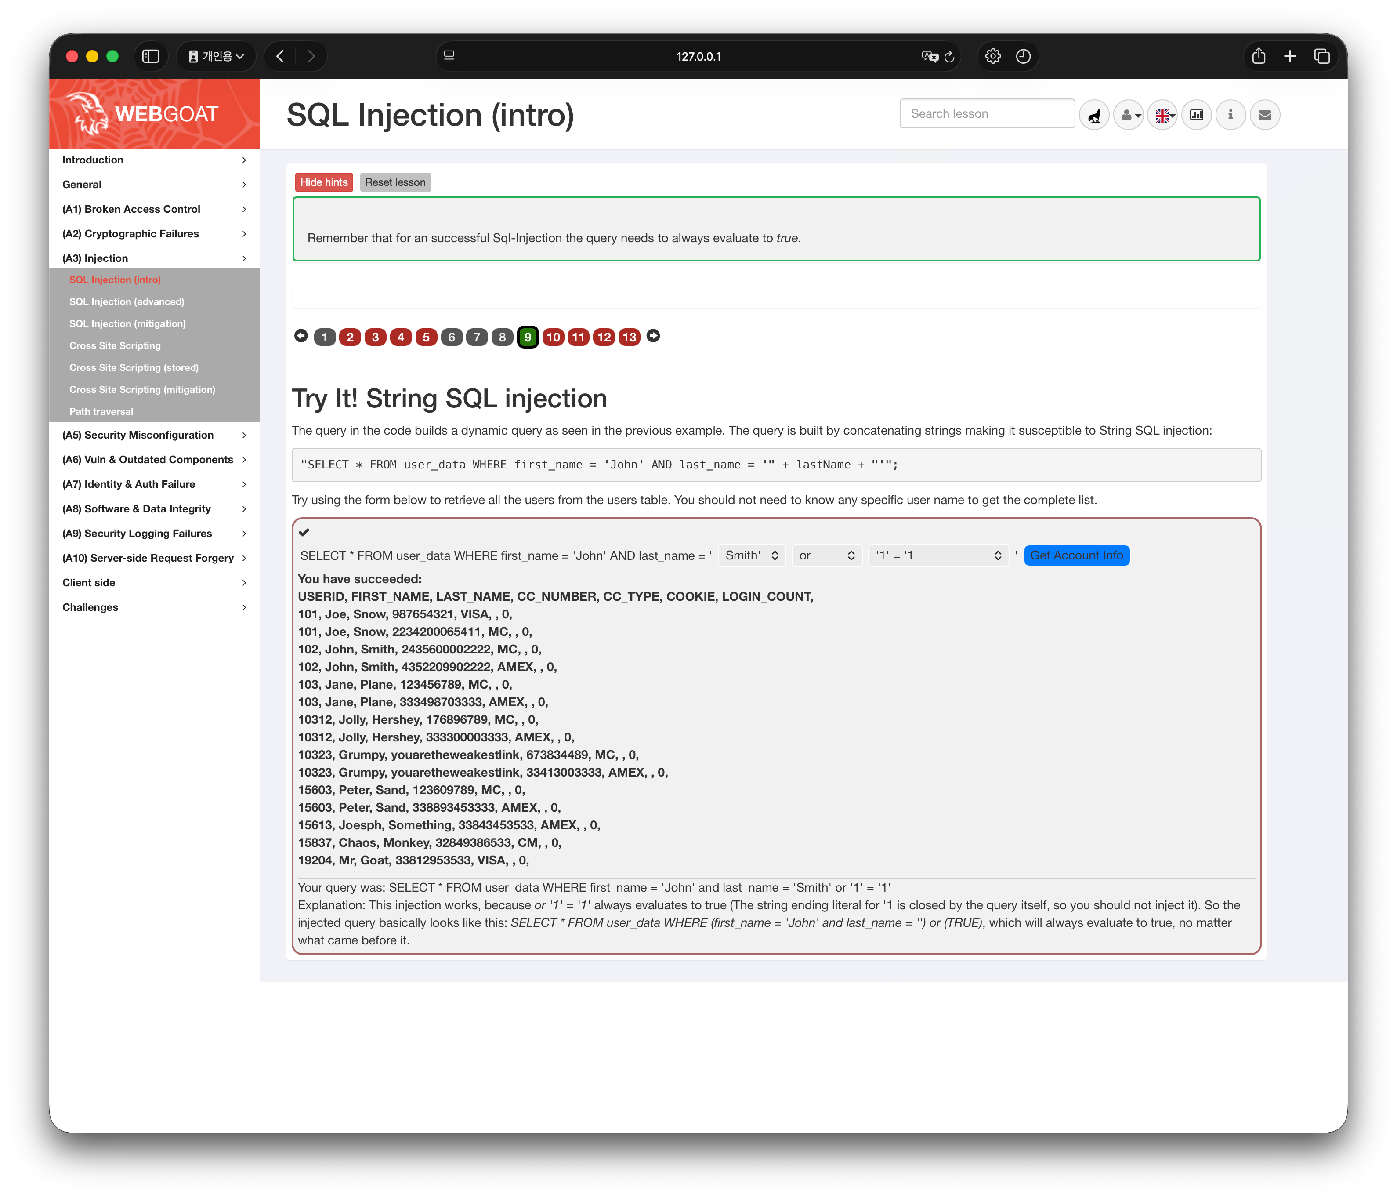Select SQL Injection (advanced) lesson
Viewport: 1397px width, 1198px height.
pos(126,301)
